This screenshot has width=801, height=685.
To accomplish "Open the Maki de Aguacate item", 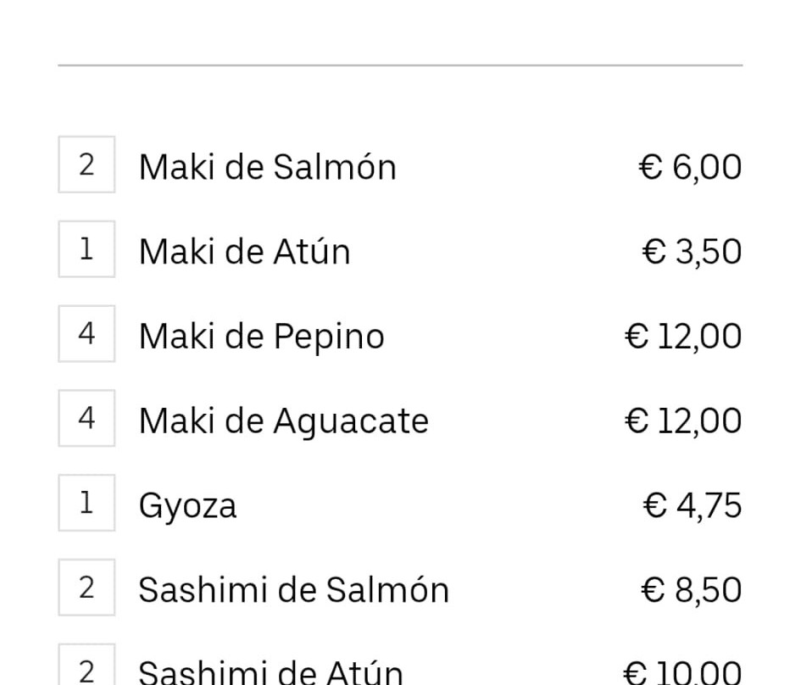I will 283,421.
